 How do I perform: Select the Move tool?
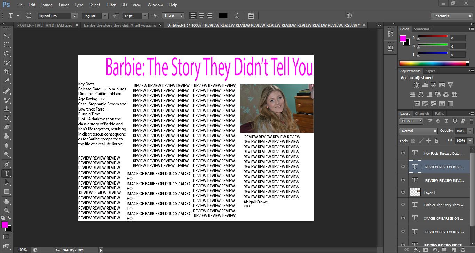point(7,35)
